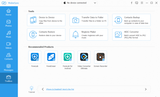Select the FoneLab for Android product icon

67,57
